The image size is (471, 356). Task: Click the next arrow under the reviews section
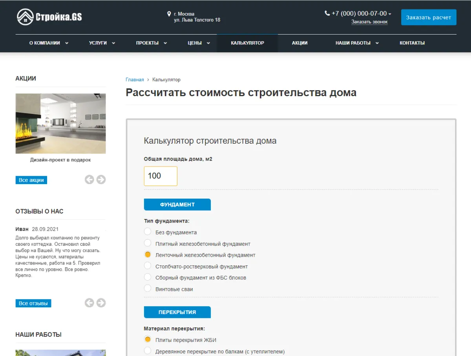101,303
